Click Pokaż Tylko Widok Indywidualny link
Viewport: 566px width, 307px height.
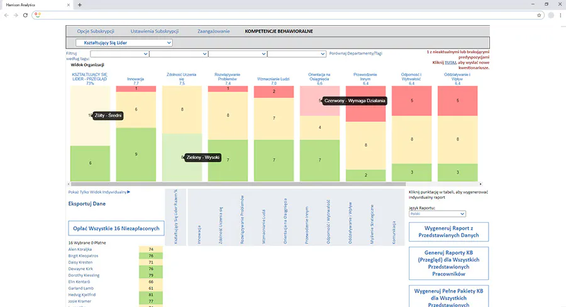tap(97, 192)
